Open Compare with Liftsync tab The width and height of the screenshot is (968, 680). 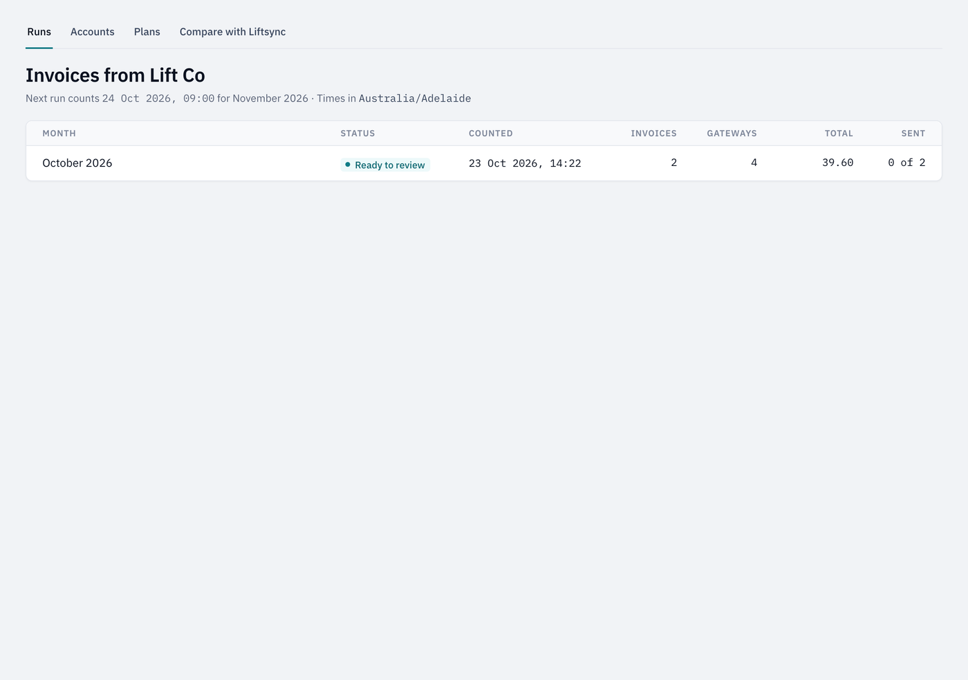tap(232, 32)
